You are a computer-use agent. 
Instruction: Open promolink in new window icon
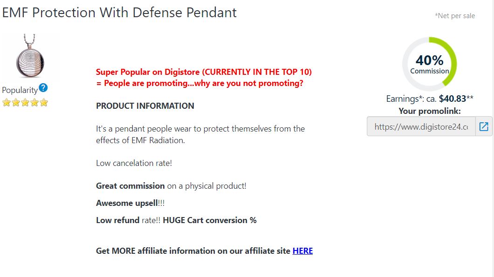click(x=484, y=126)
